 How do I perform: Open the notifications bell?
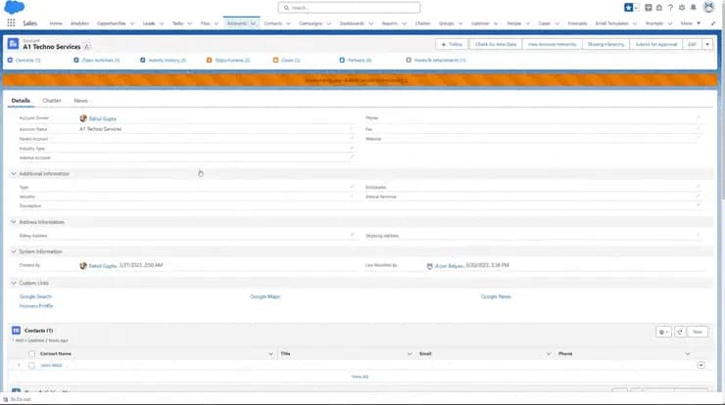[692, 7]
